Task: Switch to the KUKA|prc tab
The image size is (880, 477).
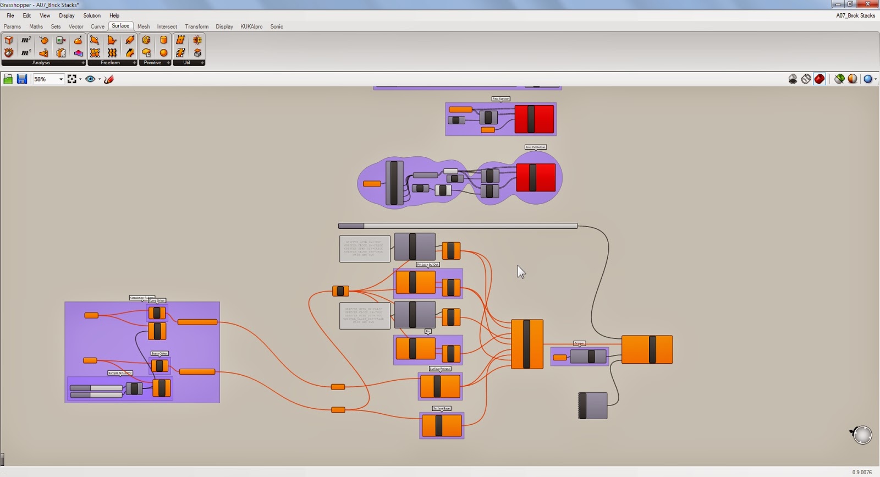Action: click(x=251, y=26)
